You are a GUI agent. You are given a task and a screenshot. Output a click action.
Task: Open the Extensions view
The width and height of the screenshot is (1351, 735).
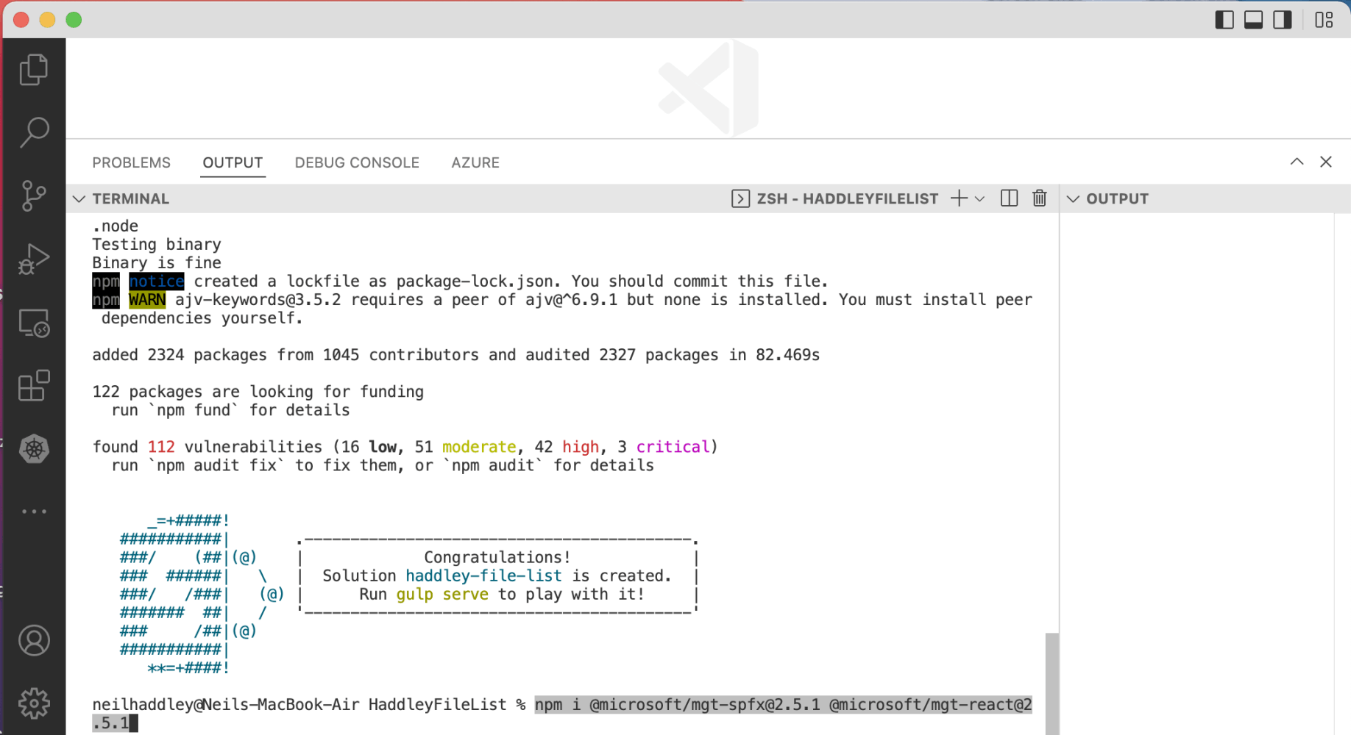coord(34,386)
